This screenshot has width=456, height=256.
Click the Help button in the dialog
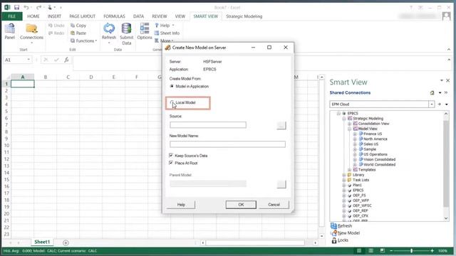click(181, 205)
